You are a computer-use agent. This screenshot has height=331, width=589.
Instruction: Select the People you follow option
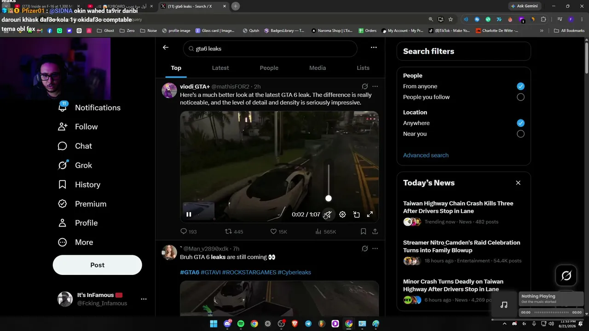coord(520,97)
